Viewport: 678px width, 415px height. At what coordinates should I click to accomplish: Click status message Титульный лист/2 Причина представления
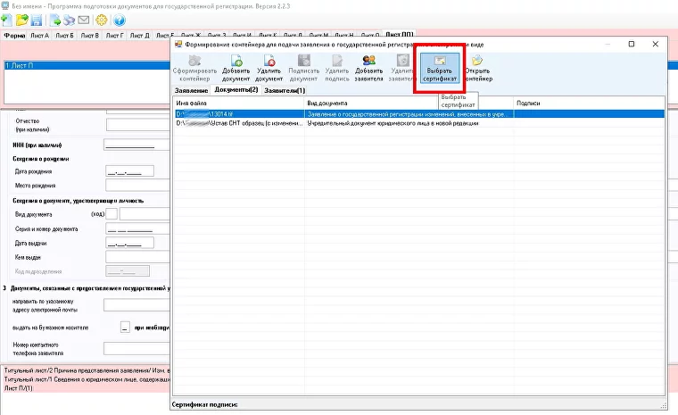click(87, 370)
